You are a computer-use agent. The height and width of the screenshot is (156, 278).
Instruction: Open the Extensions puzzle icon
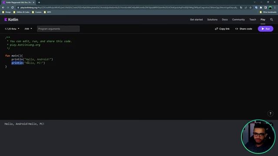point(261,8)
